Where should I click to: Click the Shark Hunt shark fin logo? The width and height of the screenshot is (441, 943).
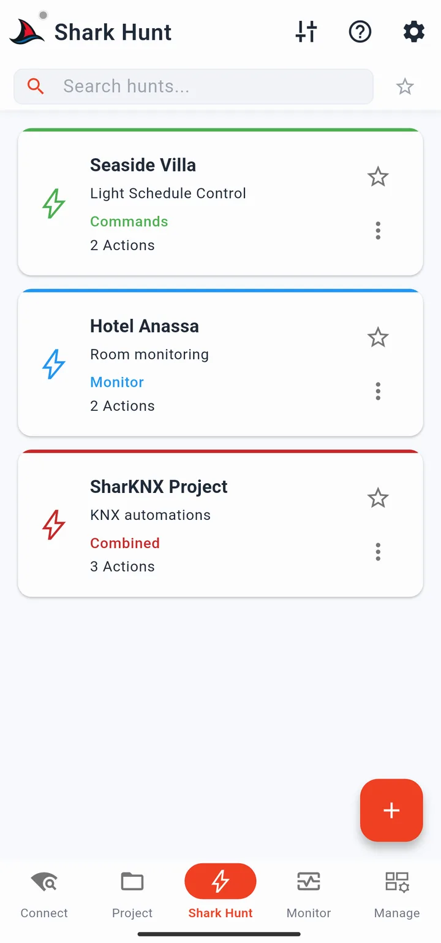coord(27,31)
